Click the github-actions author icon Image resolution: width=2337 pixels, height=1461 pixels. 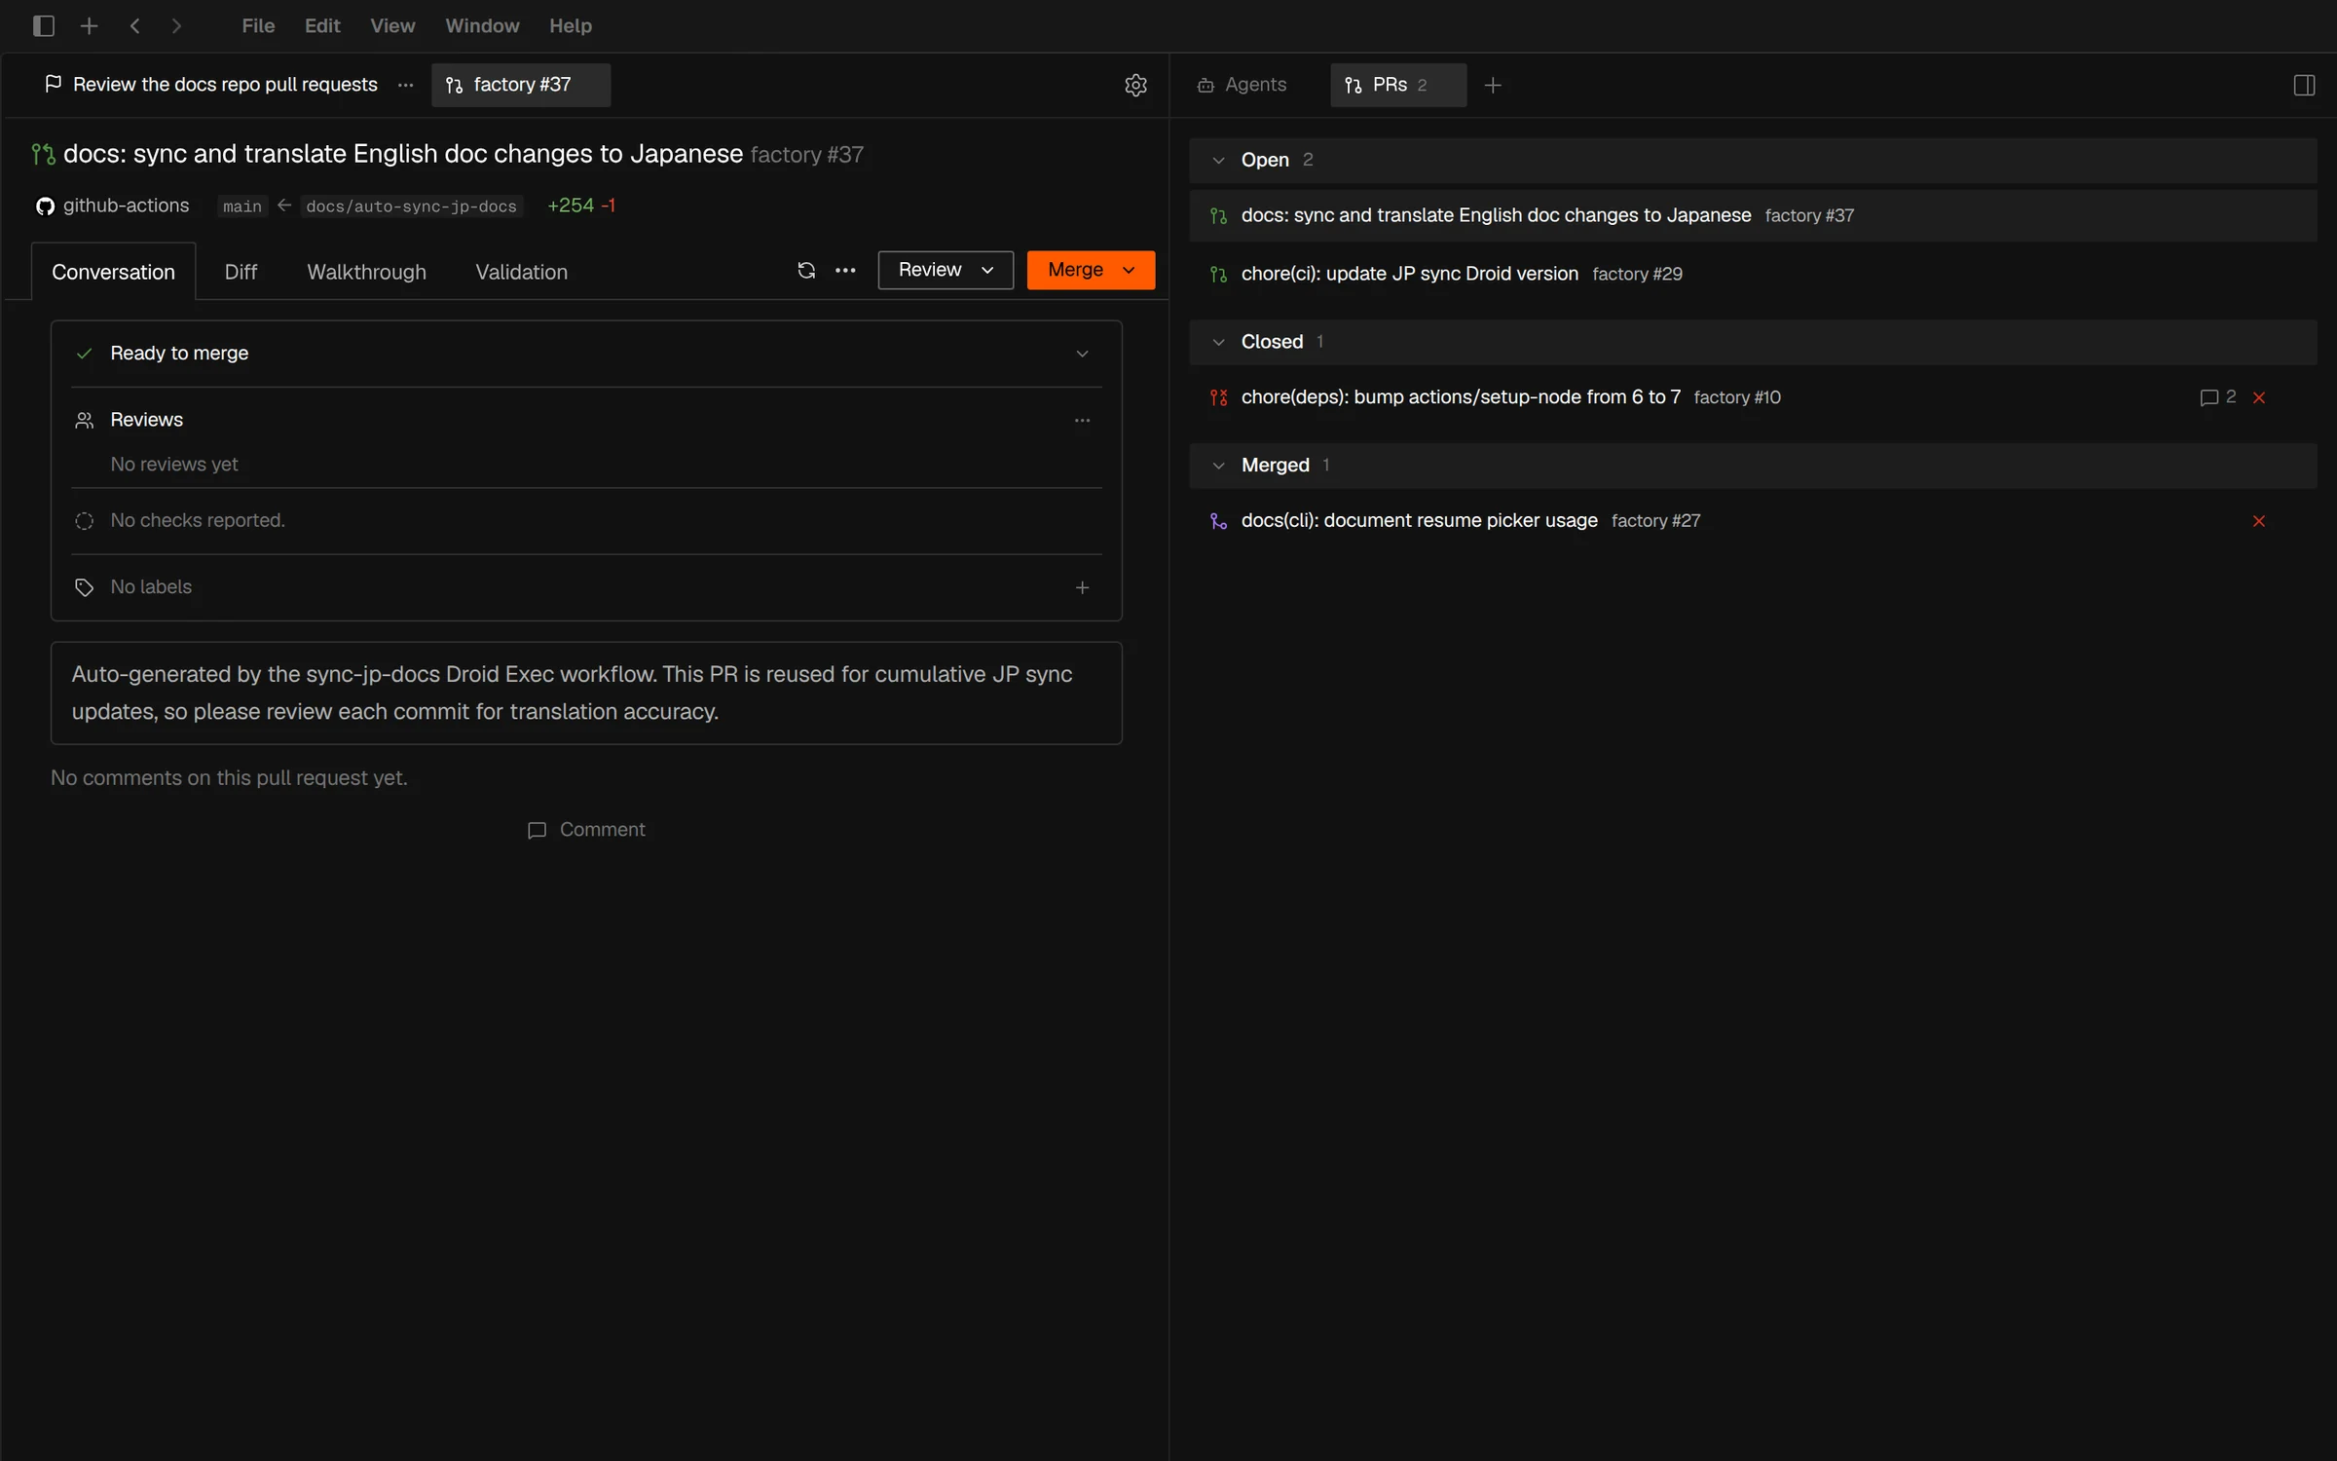point(45,206)
